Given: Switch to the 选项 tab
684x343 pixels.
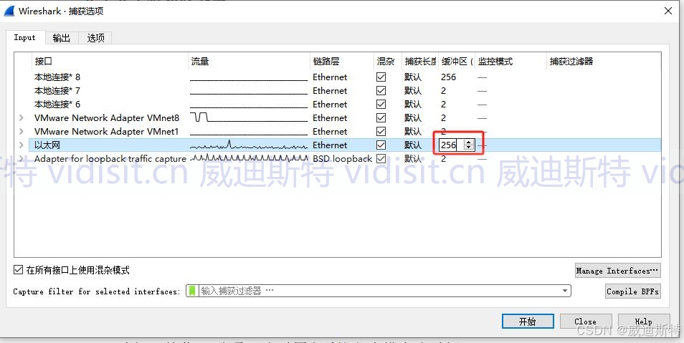Looking at the screenshot, I should [95, 38].
